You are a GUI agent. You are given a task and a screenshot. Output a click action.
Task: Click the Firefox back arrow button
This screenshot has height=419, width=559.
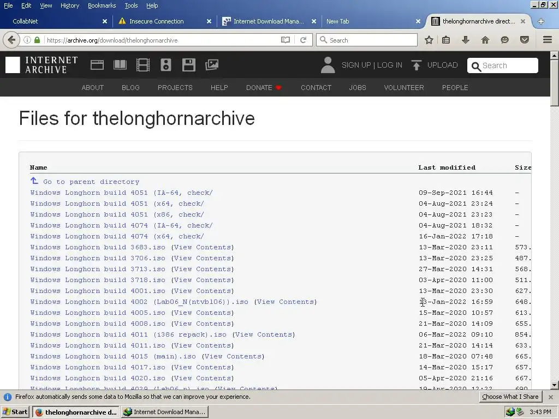[x=11, y=40]
